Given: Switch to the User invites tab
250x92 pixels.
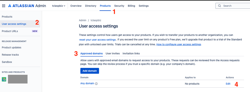Looking at the screenshot, I should pos(112,54).
